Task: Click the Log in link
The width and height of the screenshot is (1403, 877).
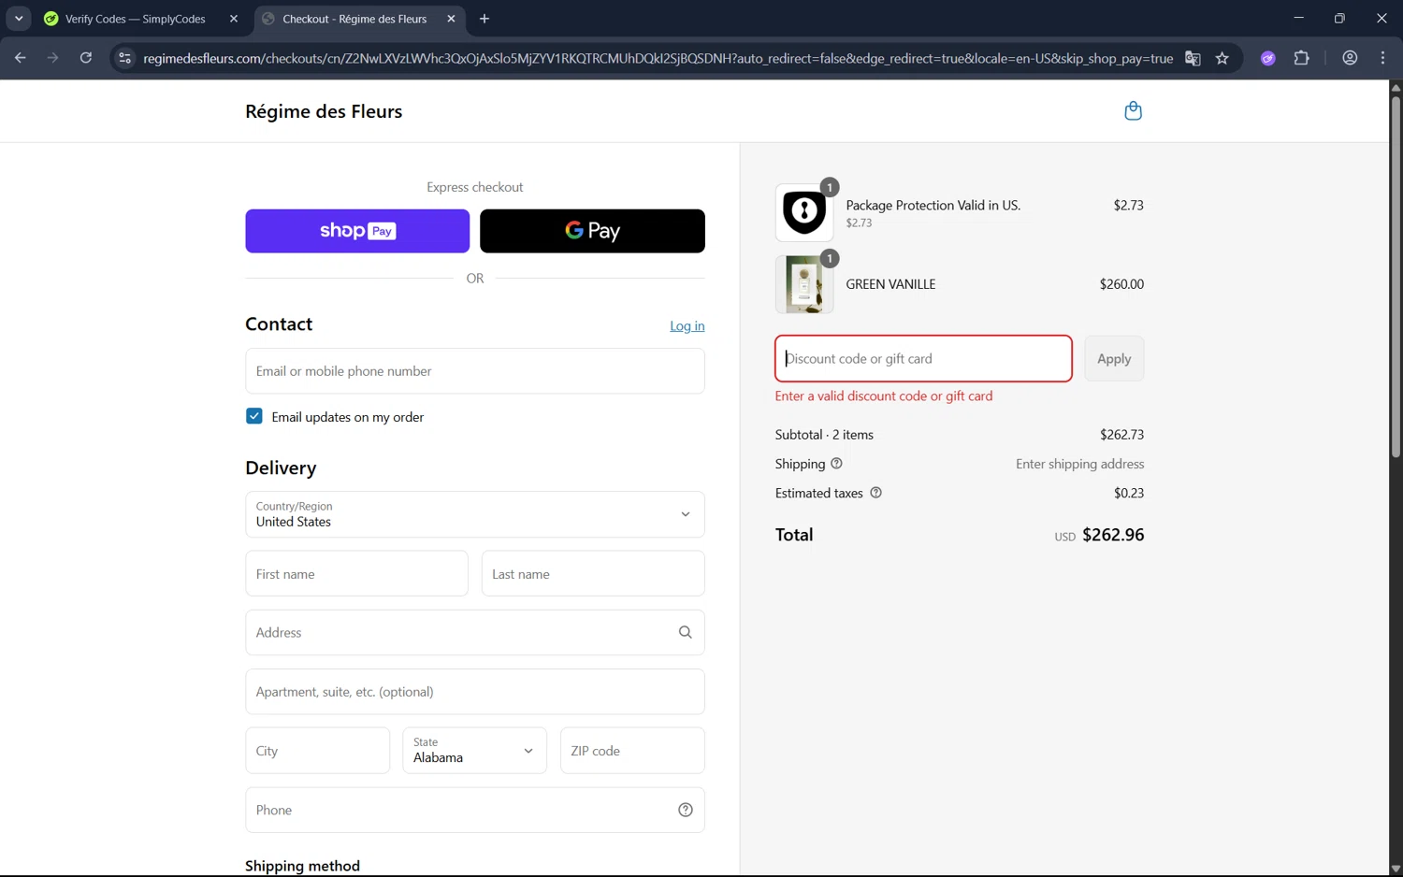Action: (687, 325)
